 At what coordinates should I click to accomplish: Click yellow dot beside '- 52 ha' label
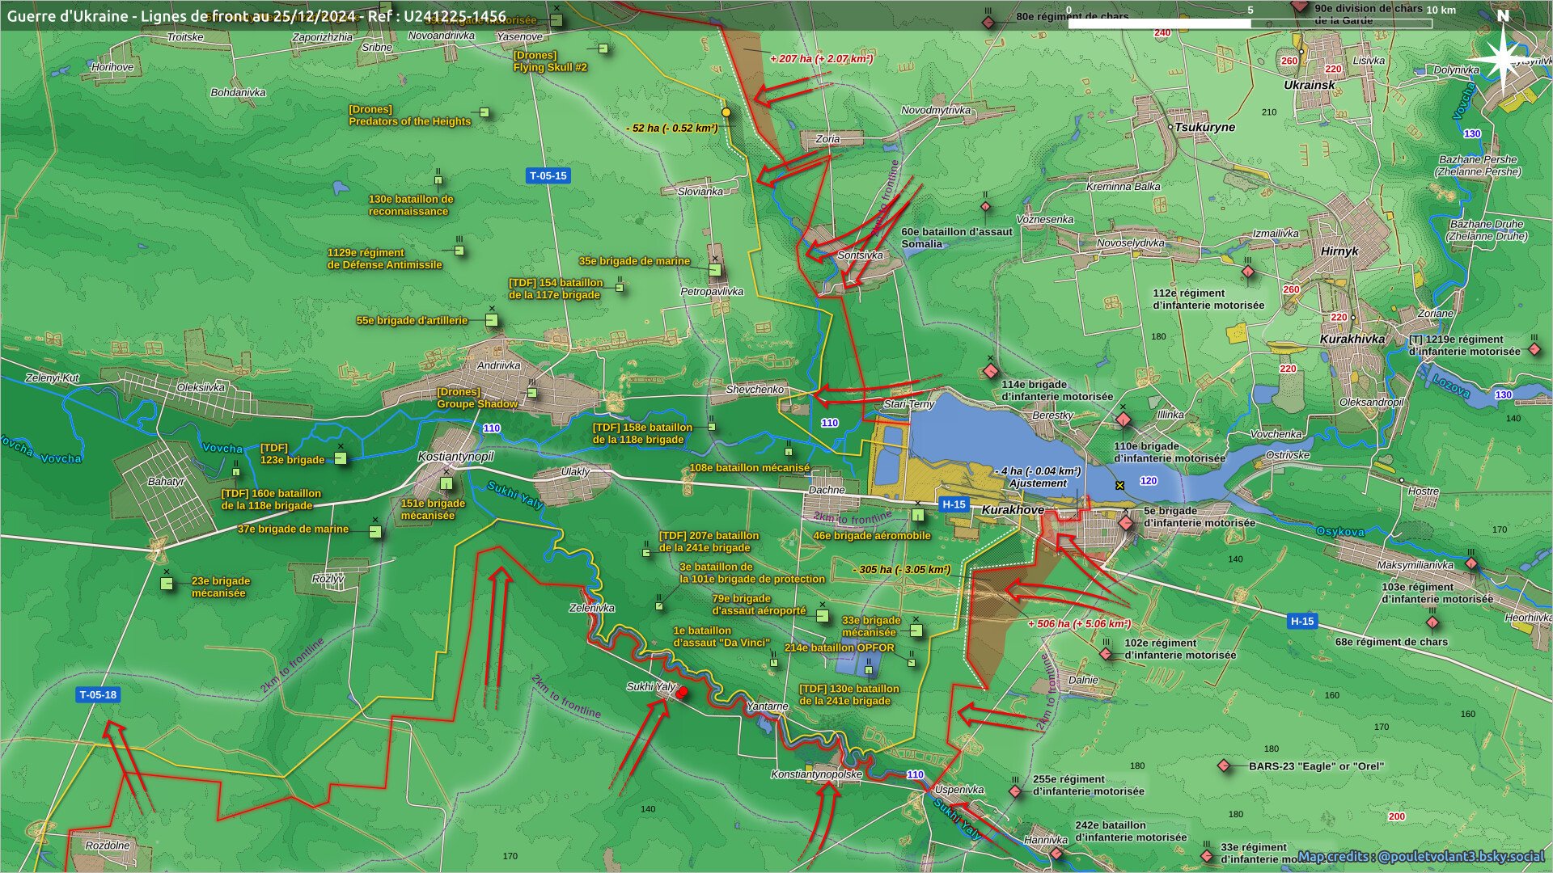click(726, 112)
